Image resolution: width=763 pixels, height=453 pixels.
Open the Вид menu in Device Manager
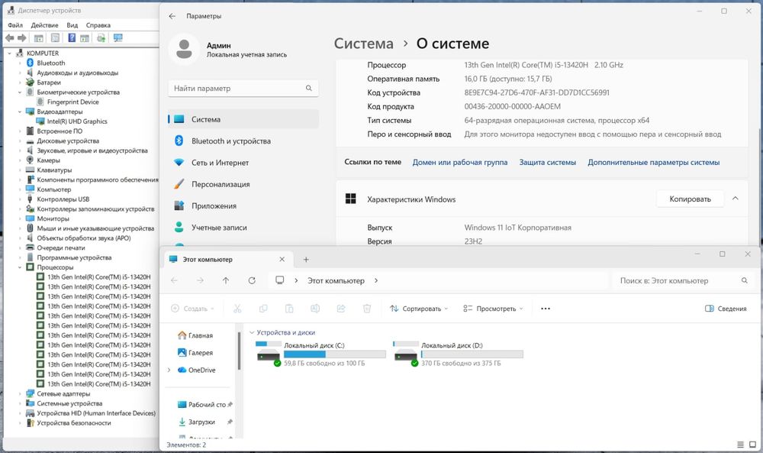[72, 25]
